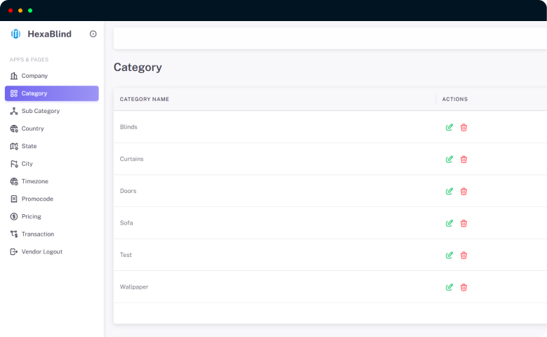Click the Transaction sidebar link
Screen dimensions: 547x337
[x=37, y=234]
